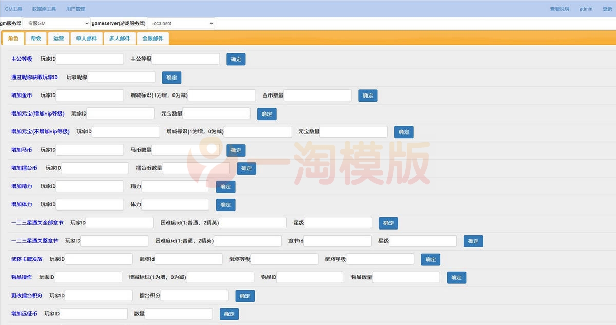This screenshot has height=325, width=616.
Task: Select the 多人邮件 tab
Action: pyautogui.click(x=119, y=38)
